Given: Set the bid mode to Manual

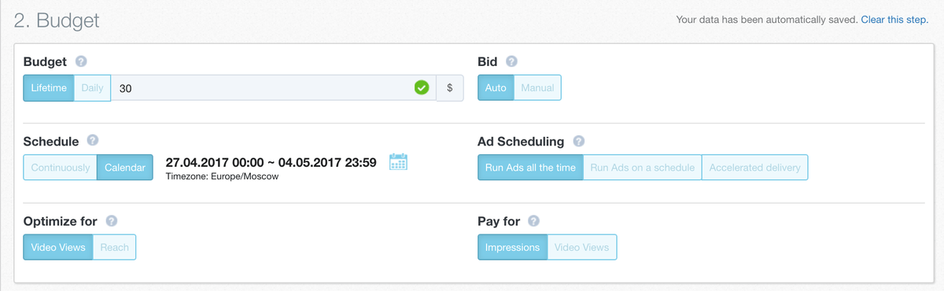Looking at the screenshot, I should (537, 88).
